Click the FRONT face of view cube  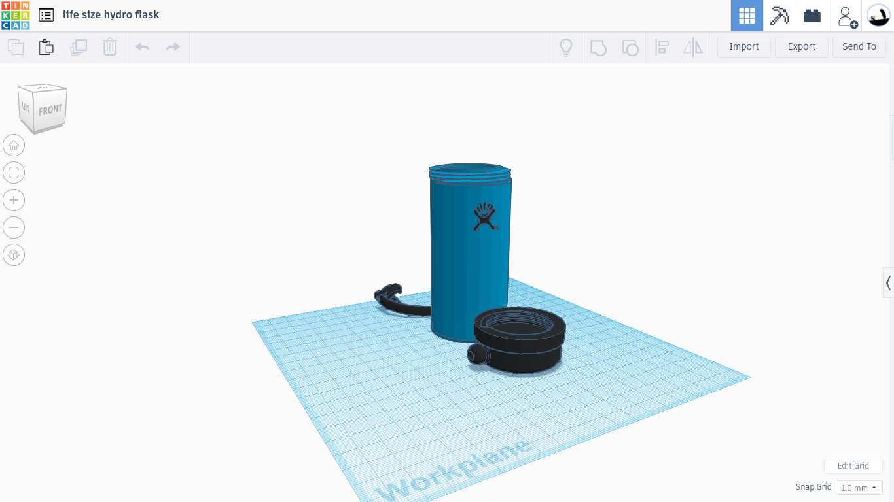click(50, 110)
